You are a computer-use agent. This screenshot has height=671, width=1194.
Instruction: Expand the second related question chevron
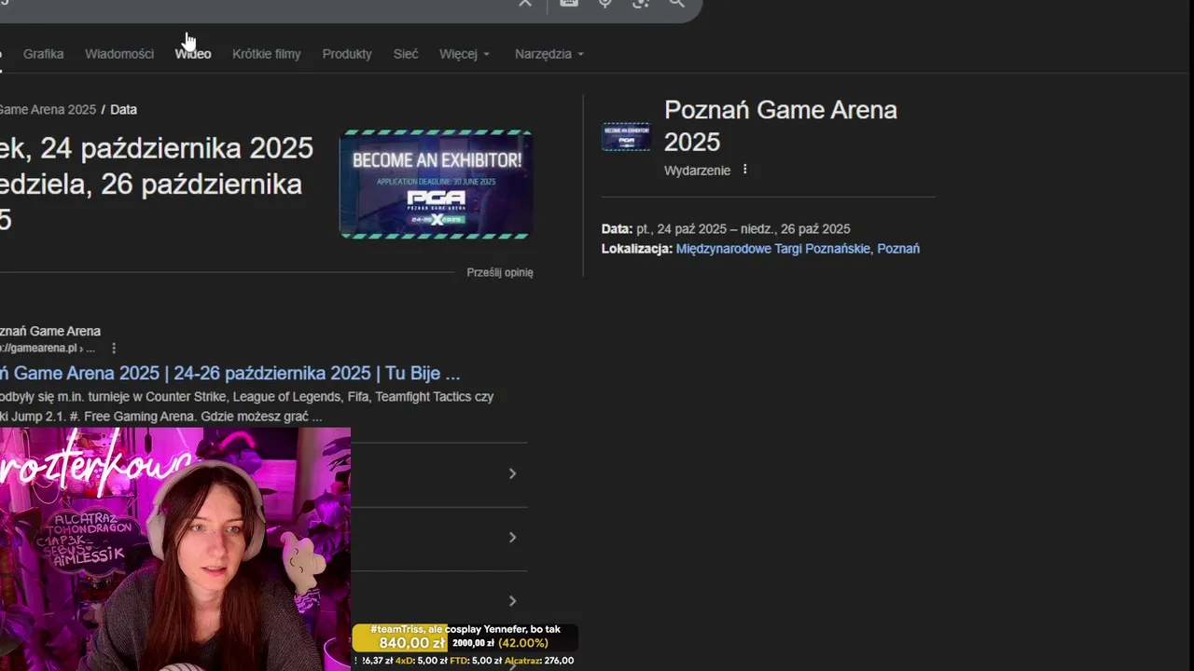pos(512,537)
